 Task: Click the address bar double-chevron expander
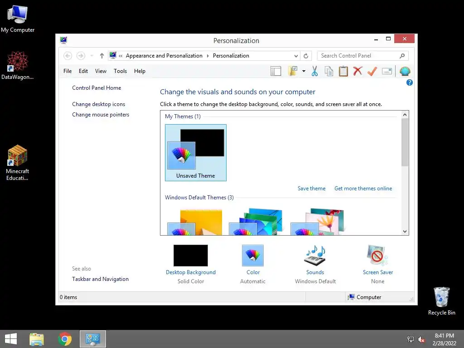pos(121,56)
